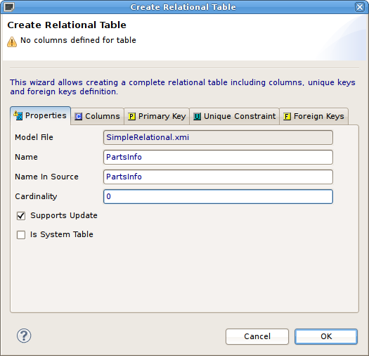Confirm with the OK button
The height and width of the screenshot is (356, 369).
pos(326,336)
